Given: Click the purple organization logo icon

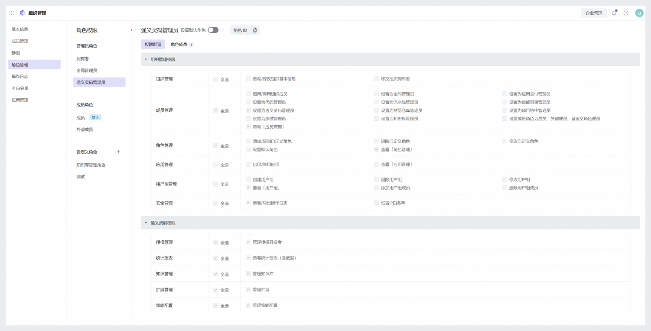Looking at the screenshot, I should pos(23,13).
